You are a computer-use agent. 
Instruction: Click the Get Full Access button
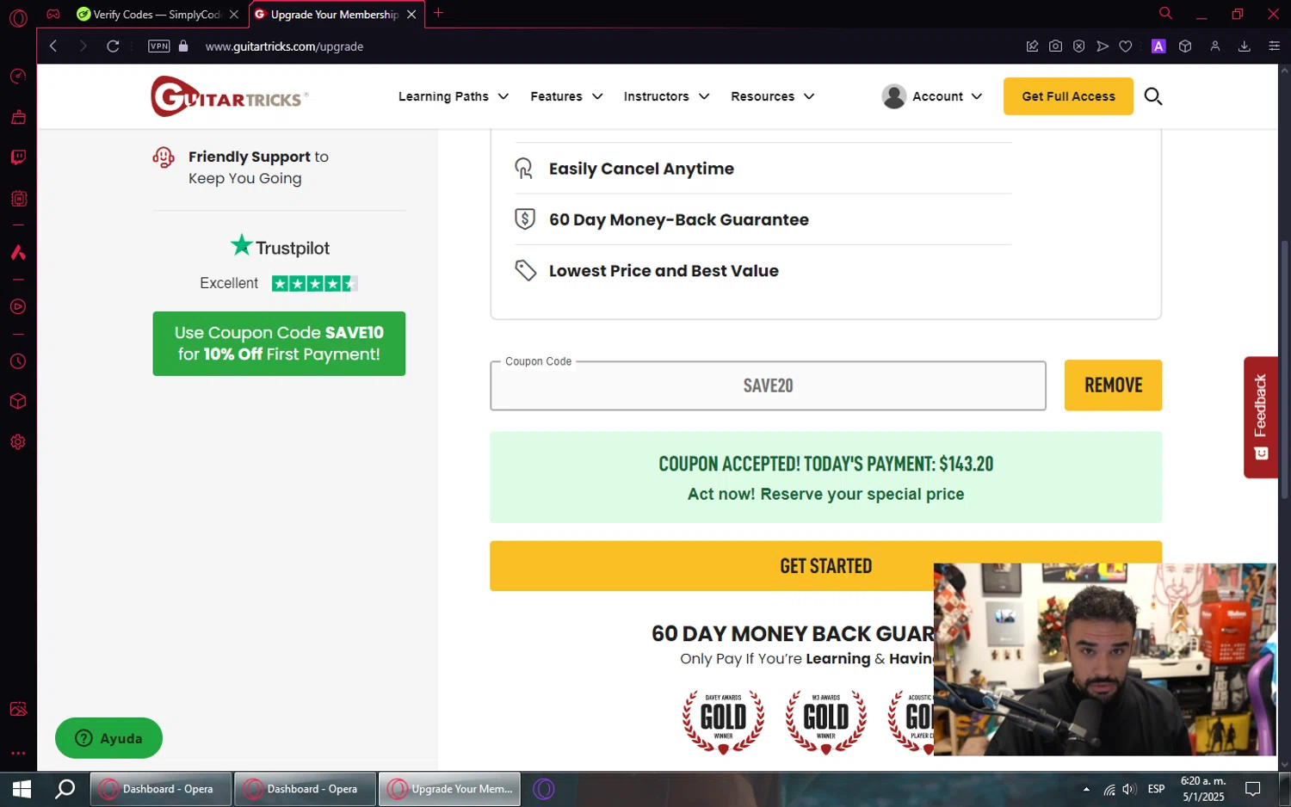point(1068,96)
